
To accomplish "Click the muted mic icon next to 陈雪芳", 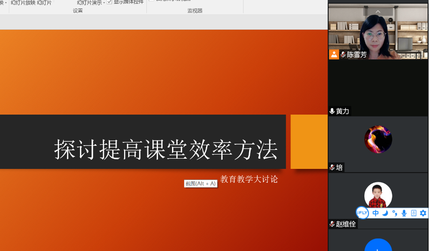I will click(343, 55).
